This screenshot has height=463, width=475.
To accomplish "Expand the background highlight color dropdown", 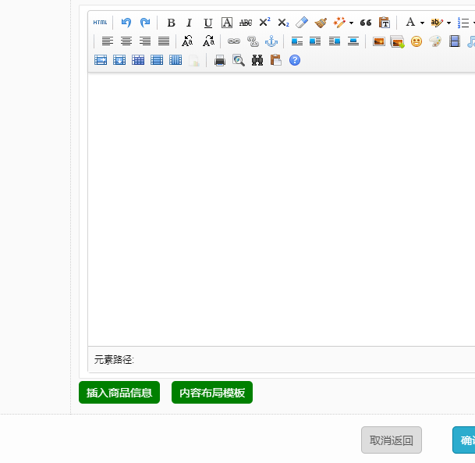I will pos(449,23).
